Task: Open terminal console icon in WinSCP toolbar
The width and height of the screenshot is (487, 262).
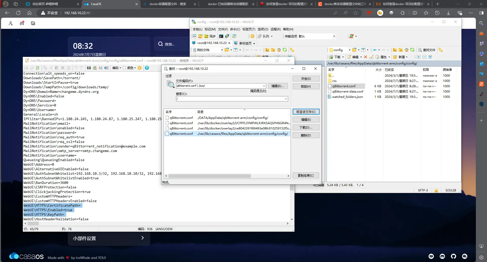Action: 221,36
